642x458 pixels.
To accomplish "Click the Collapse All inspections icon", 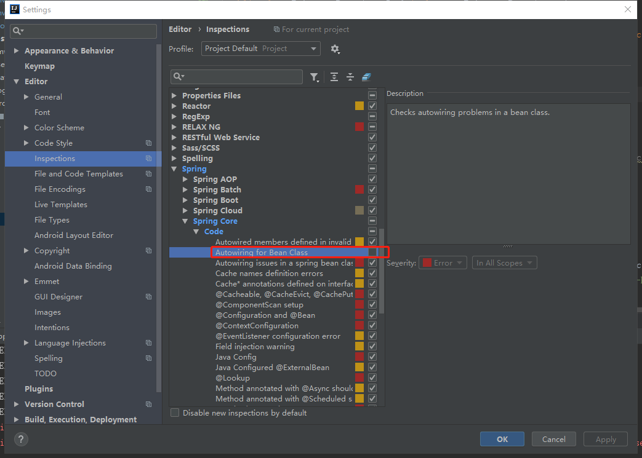I will pos(350,77).
